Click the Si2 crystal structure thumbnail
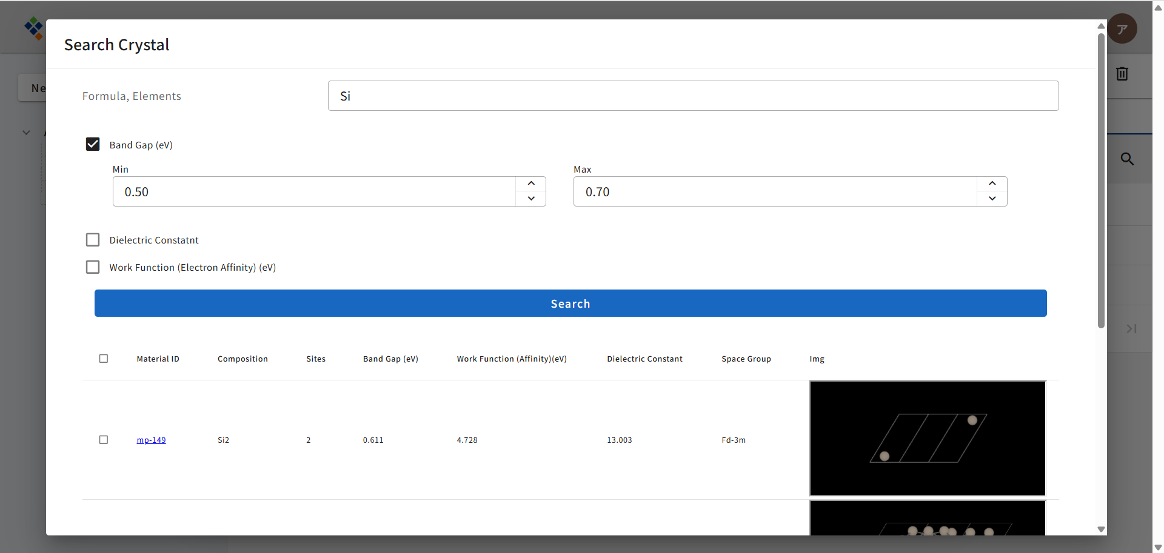 click(x=928, y=439)
